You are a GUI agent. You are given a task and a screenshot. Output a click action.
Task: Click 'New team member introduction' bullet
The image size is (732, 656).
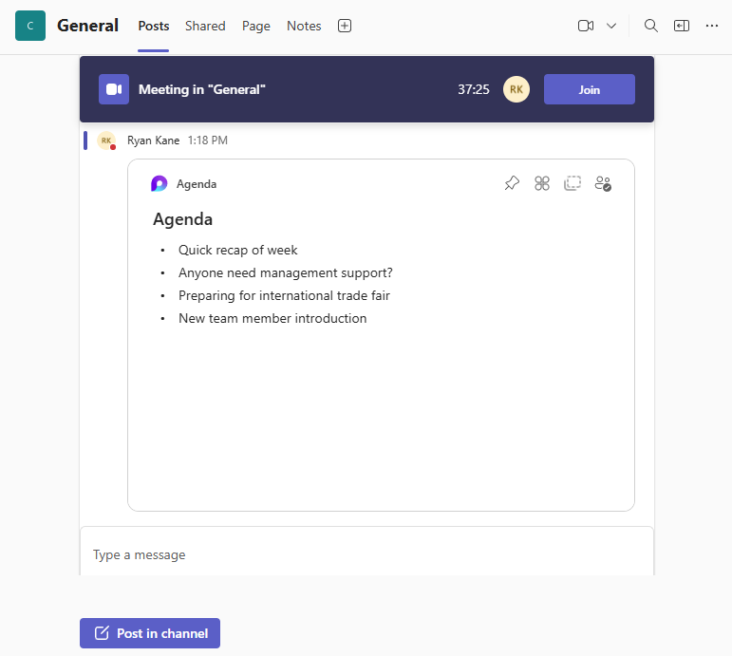coord(272,318)
